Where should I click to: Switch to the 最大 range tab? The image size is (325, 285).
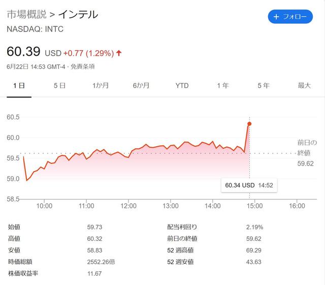pos(304,85)
